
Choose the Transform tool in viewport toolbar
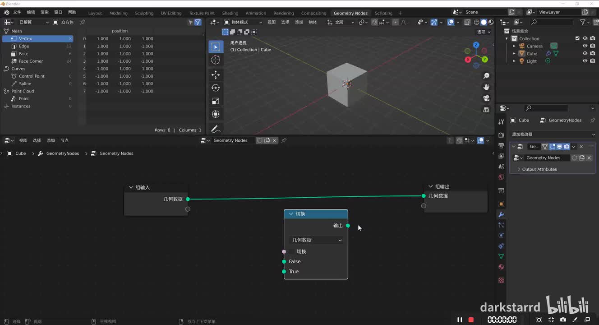coord(216,114)
